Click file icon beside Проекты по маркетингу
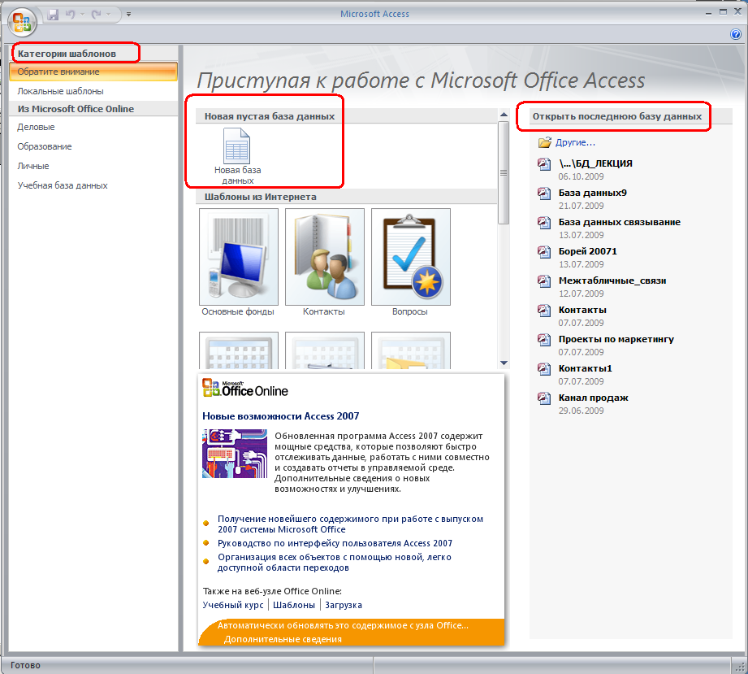 [544, 340]
